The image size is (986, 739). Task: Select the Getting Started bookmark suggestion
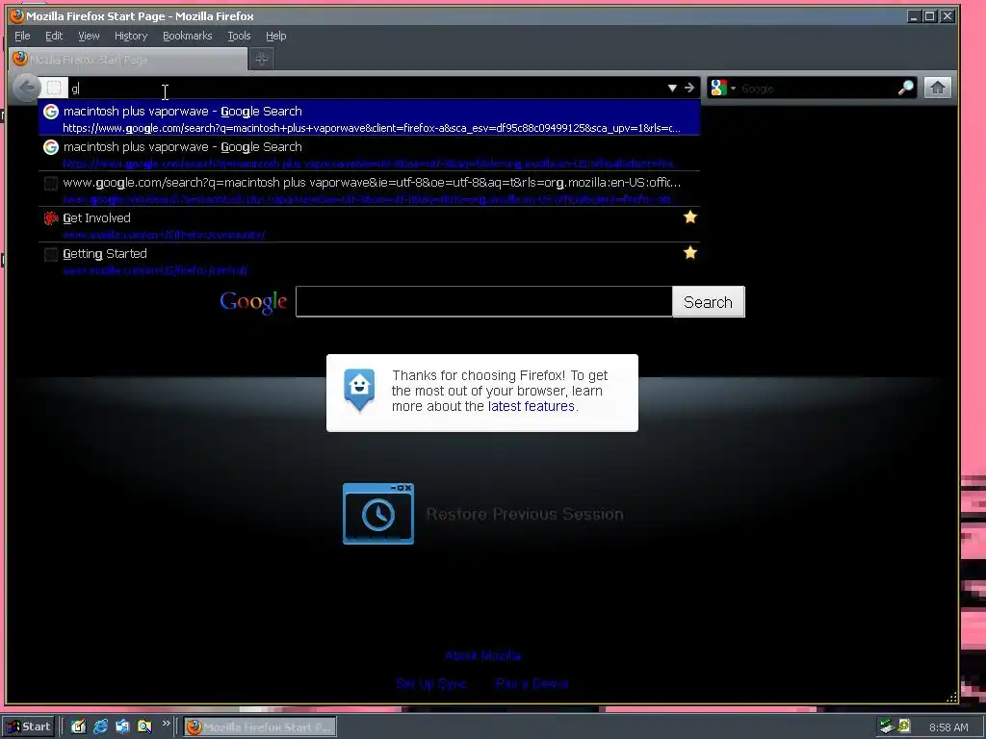369,261
